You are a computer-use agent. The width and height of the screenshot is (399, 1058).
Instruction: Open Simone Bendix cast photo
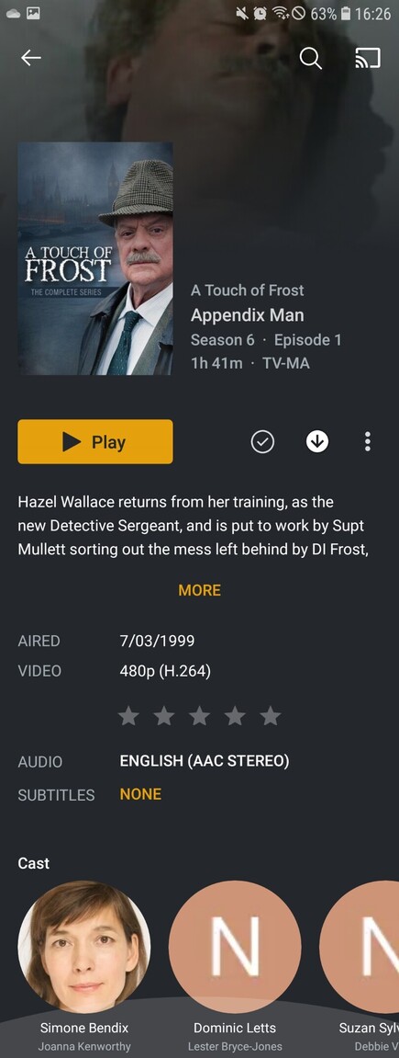coord(84,948)
